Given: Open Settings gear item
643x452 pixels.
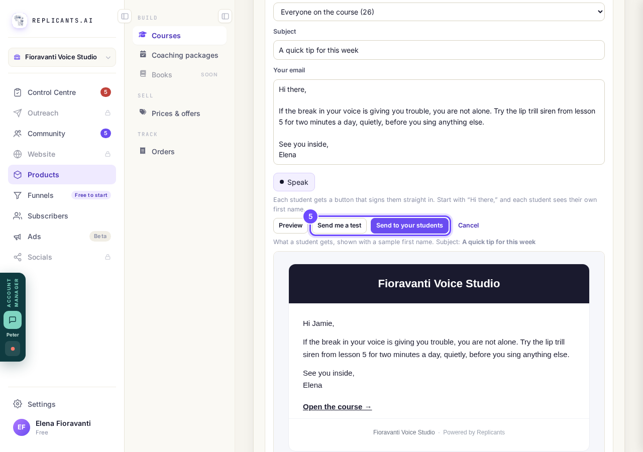Looking at the screenshot, I should click(x=62, y=404).
